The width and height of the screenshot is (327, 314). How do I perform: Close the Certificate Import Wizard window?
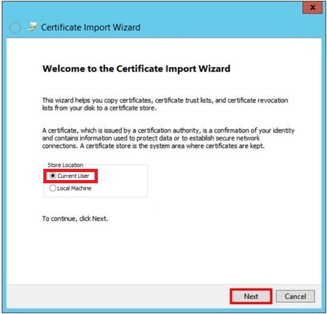[313, 8]
